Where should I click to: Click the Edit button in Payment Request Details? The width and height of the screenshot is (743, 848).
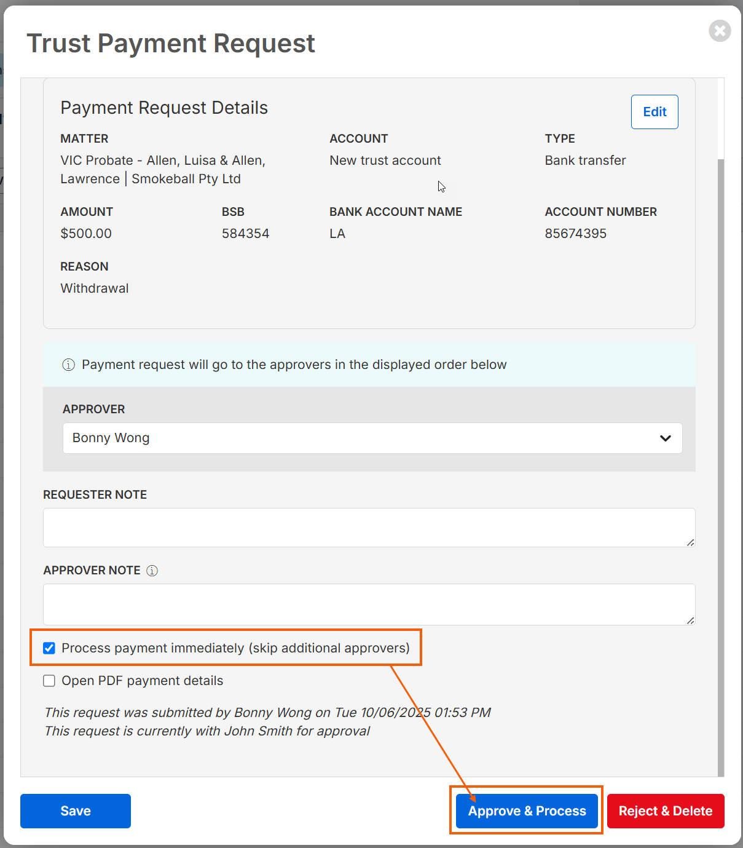[x=655, y=112]
